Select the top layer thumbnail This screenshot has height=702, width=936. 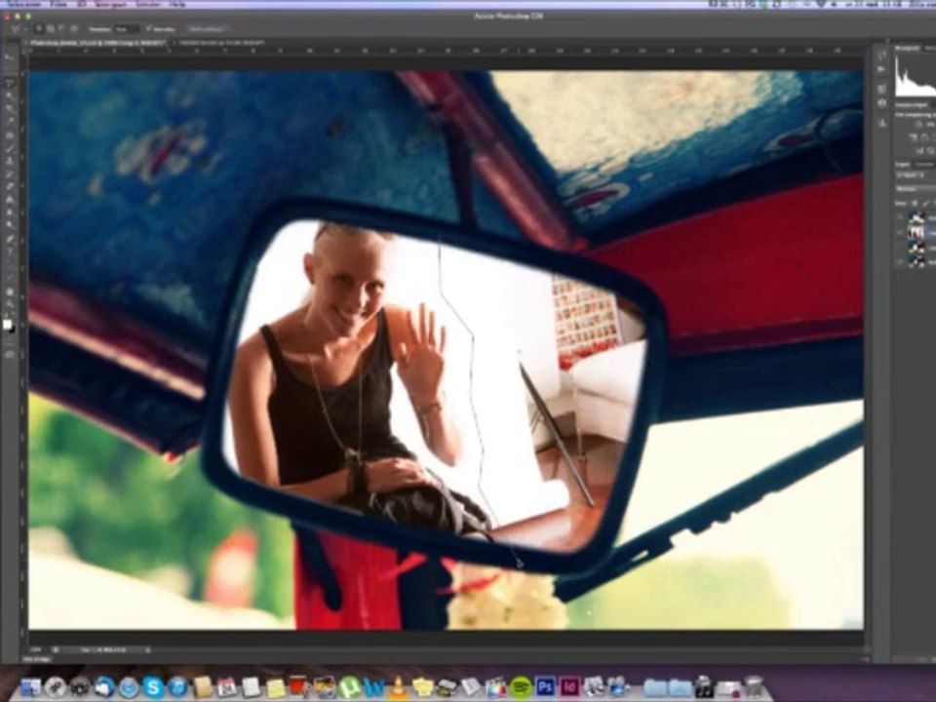coord(916,218)
